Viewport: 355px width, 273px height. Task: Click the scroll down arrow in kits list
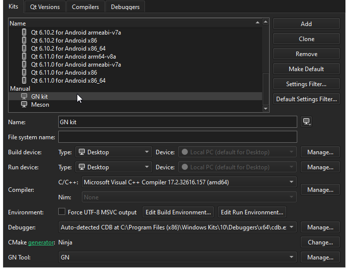[x=266, y=109]
